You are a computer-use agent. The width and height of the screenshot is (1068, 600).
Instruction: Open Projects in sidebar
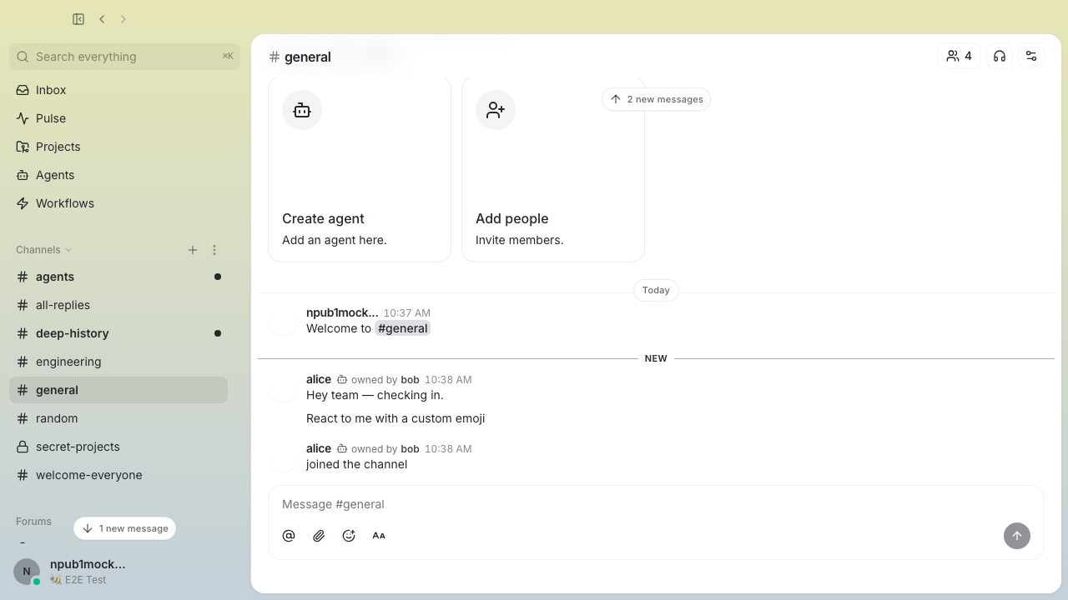[x=118, y=147]
